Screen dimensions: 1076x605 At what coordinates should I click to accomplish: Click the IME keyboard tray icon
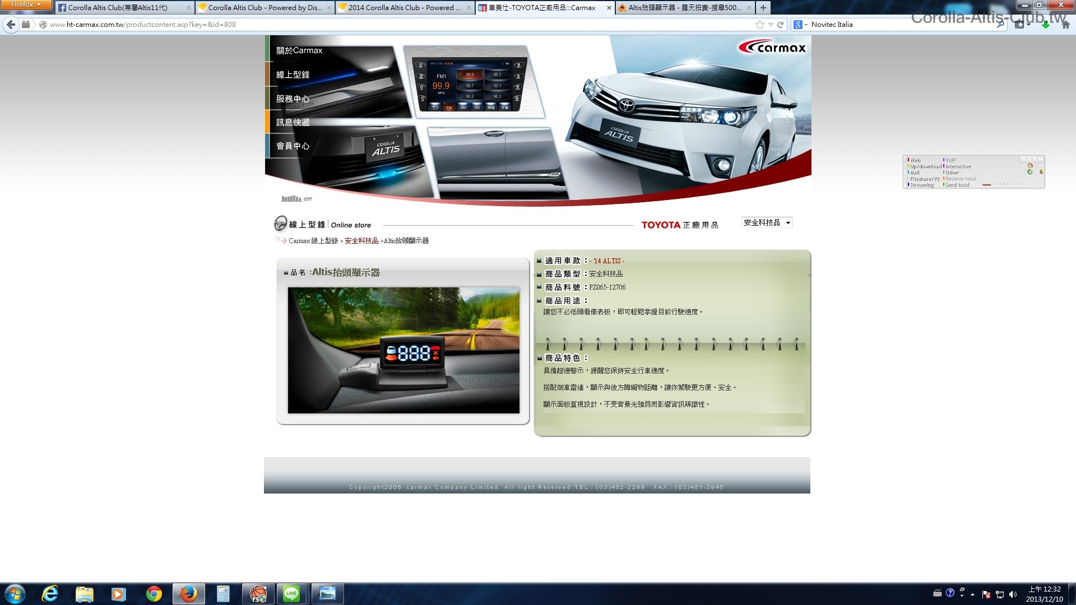point(938,593)
